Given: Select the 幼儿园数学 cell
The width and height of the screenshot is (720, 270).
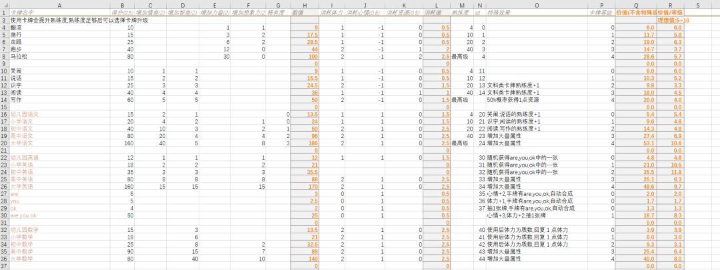Looking at the screenshot, I should [59, 229].
